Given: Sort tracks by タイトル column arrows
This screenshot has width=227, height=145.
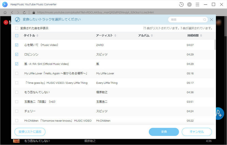Looking at the screenshot, I should pos(37,36).
